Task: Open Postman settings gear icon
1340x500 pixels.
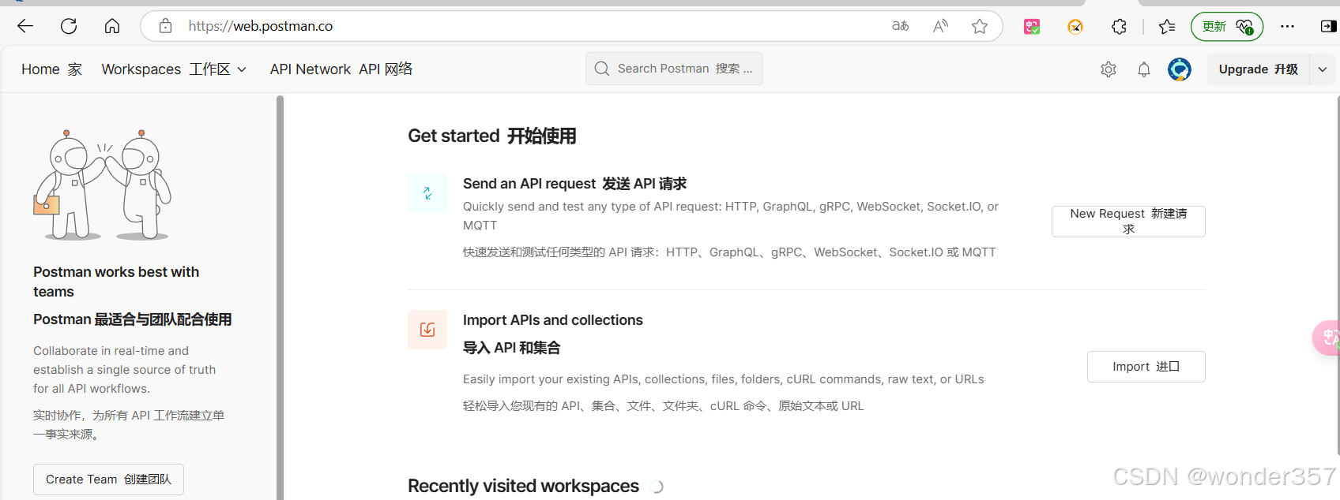Action: pyautogui.click(x=1109, y=69)
